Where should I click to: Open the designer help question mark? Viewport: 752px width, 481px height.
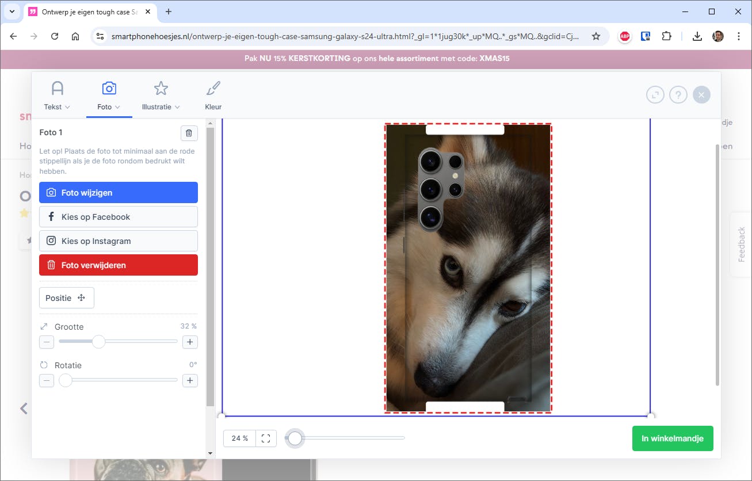678,95
